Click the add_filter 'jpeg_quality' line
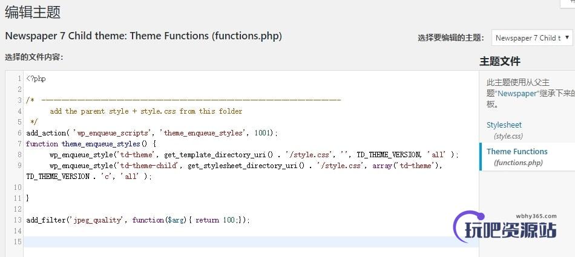The width and height of the screenshot is (575, 257). tap(138, 220)
